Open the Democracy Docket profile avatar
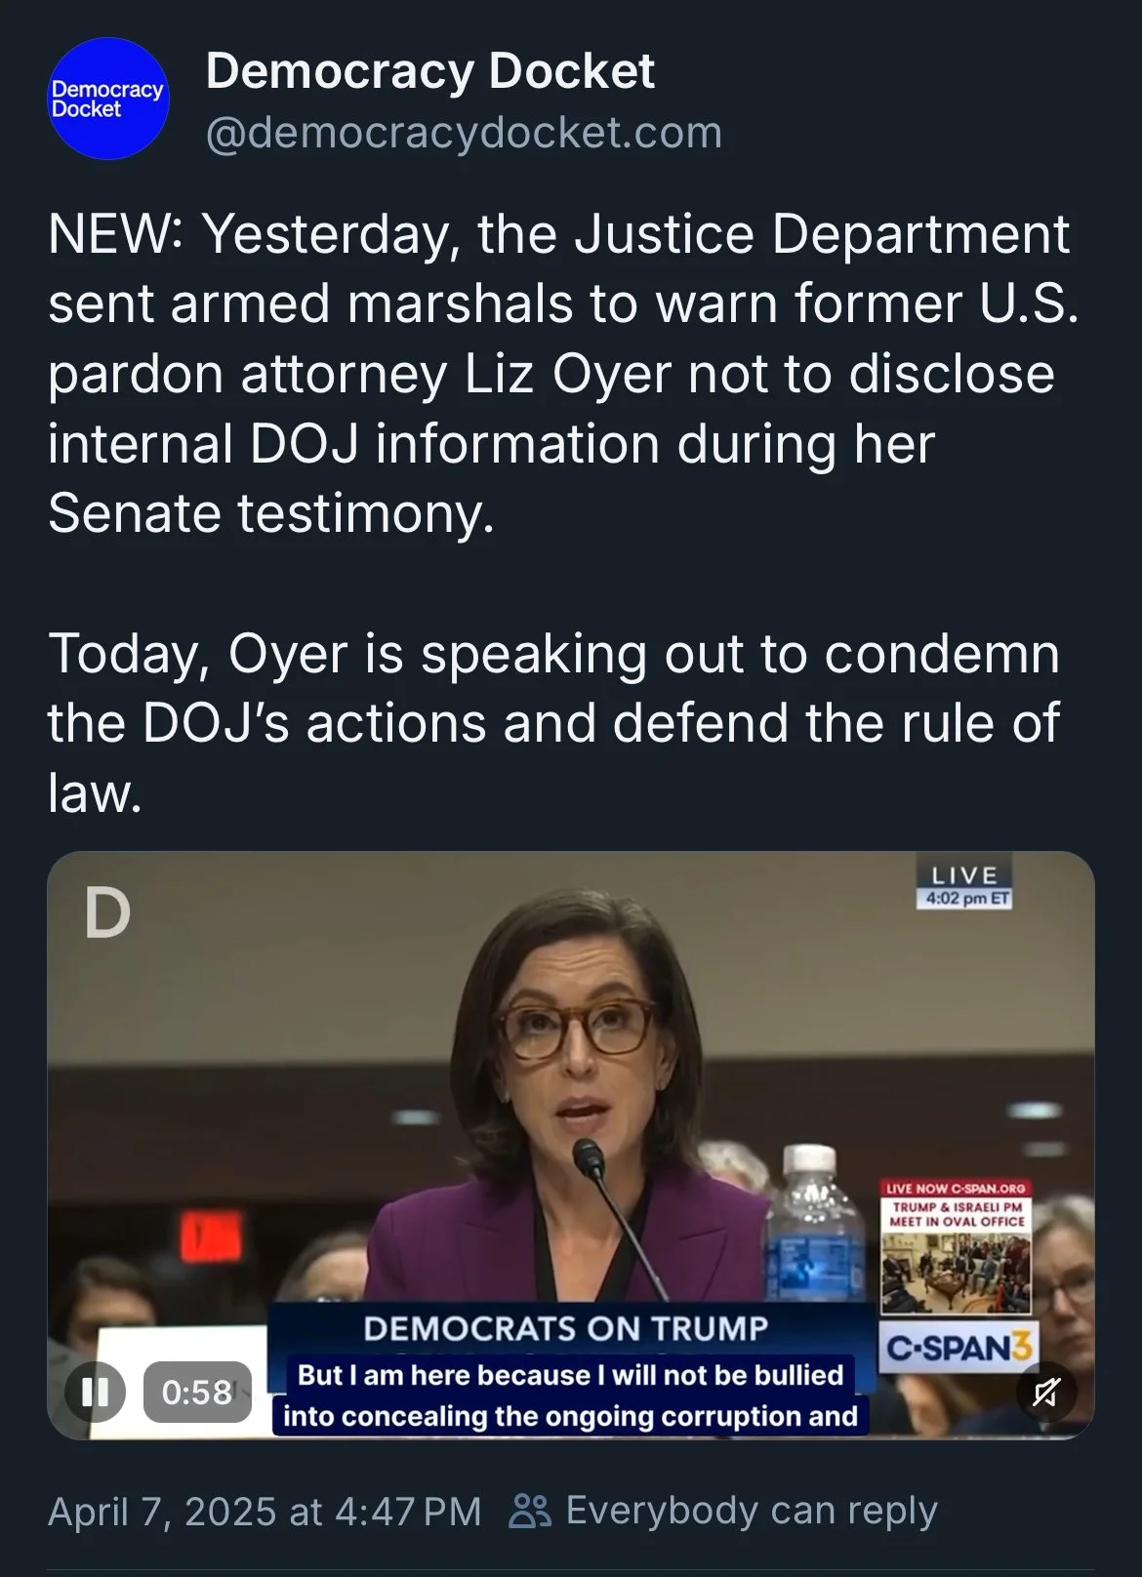The image size is (1142, 1577). tap(108, 99)
